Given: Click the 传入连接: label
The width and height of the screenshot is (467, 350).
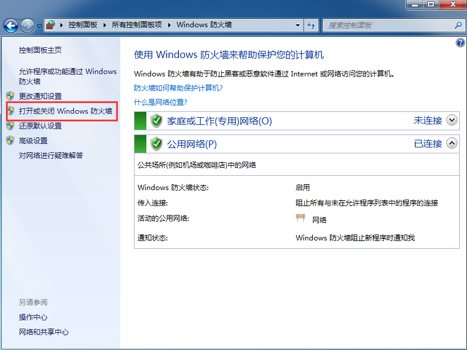Looking at the screenshot, I should click(x=152, y=203).
